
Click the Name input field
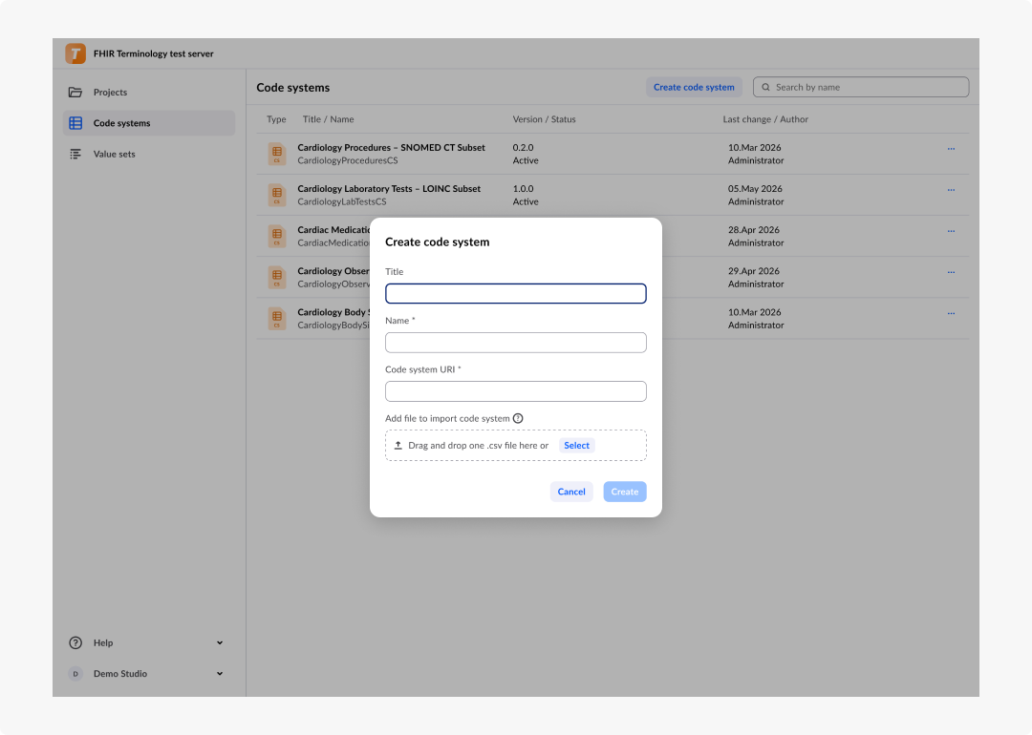click(x=515, y=343)
